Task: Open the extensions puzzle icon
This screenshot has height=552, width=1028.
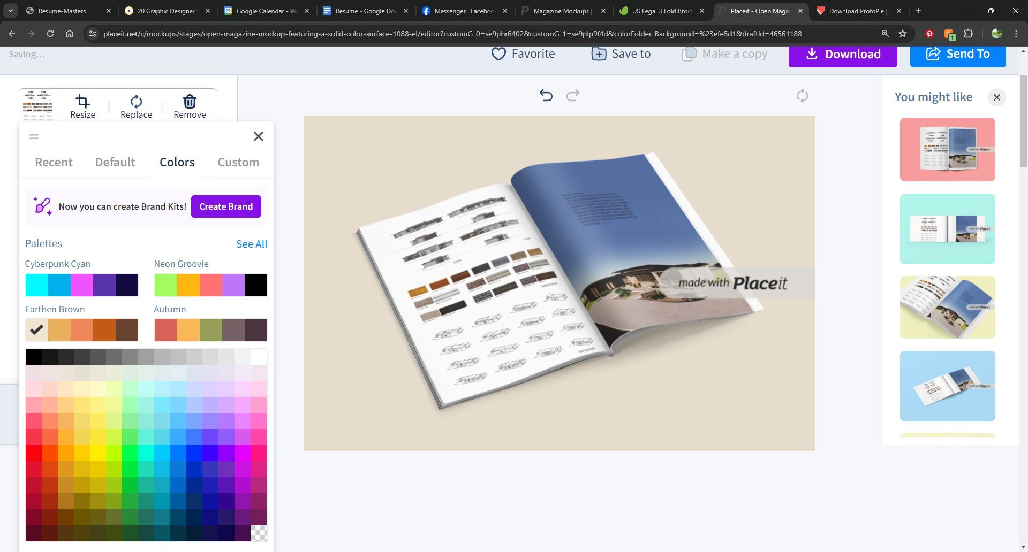Action: pos(968,34)
